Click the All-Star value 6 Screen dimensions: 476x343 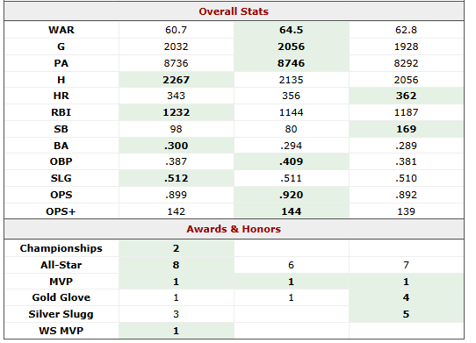coord(291,265)
